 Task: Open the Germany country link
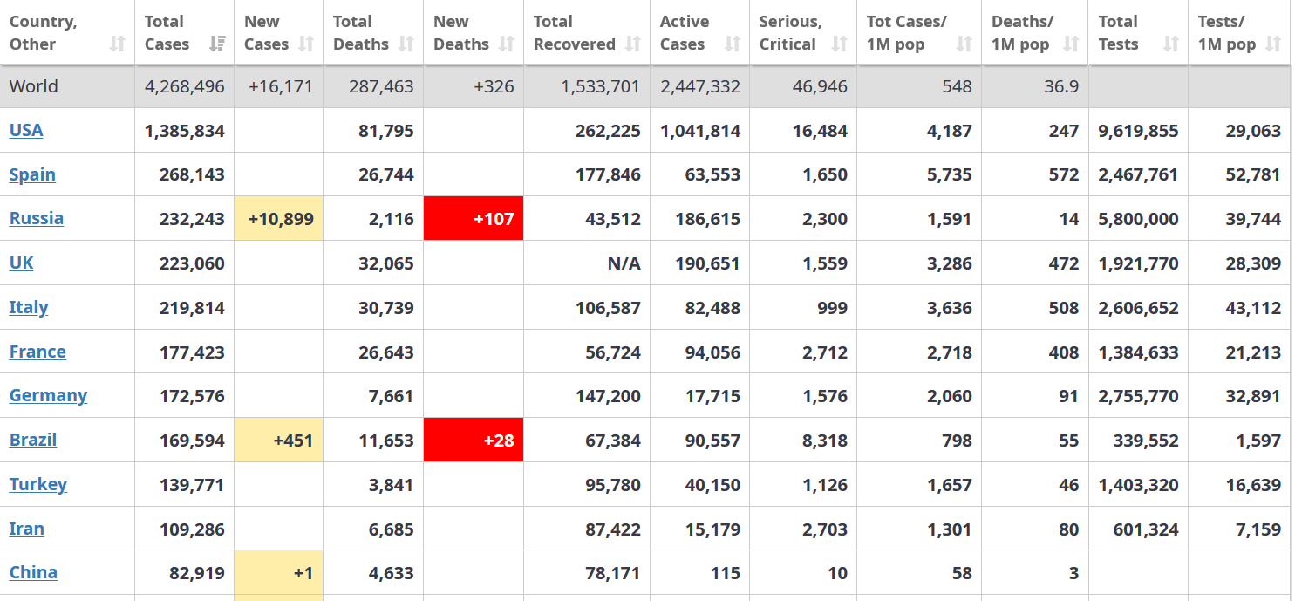(x=48, y=395)
